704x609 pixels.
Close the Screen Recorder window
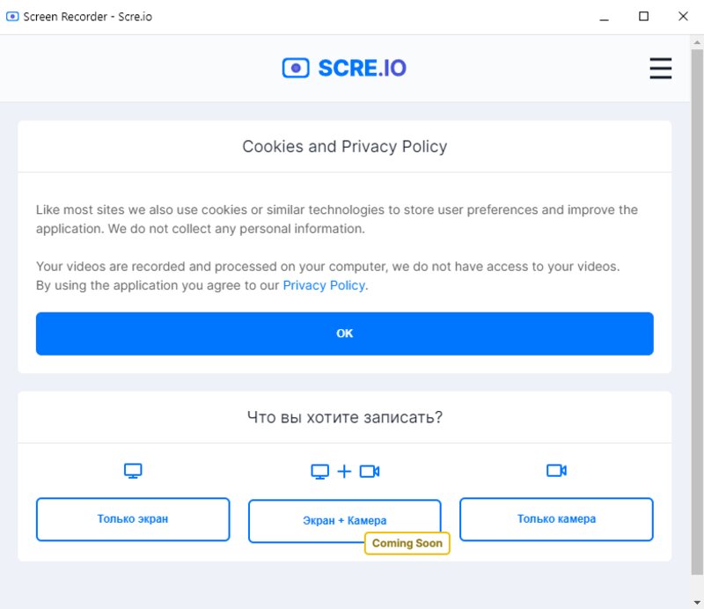click(683, 16)
